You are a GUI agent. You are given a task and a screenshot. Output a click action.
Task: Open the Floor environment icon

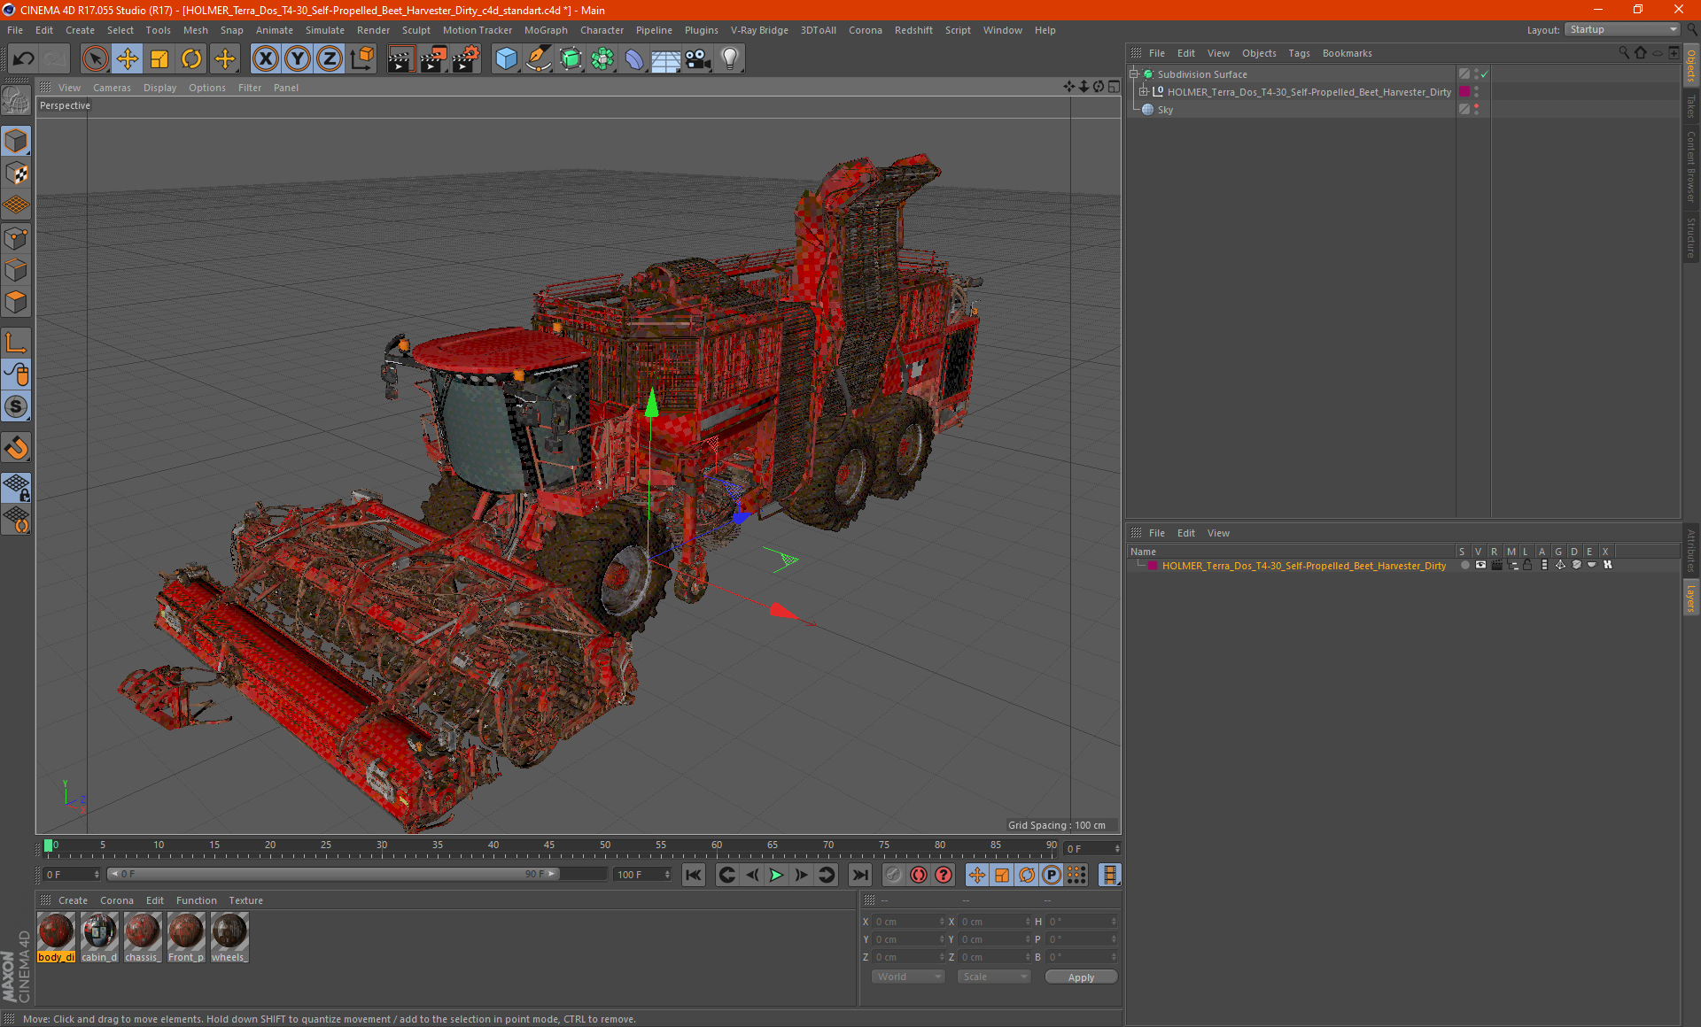(x=666, y=59)
